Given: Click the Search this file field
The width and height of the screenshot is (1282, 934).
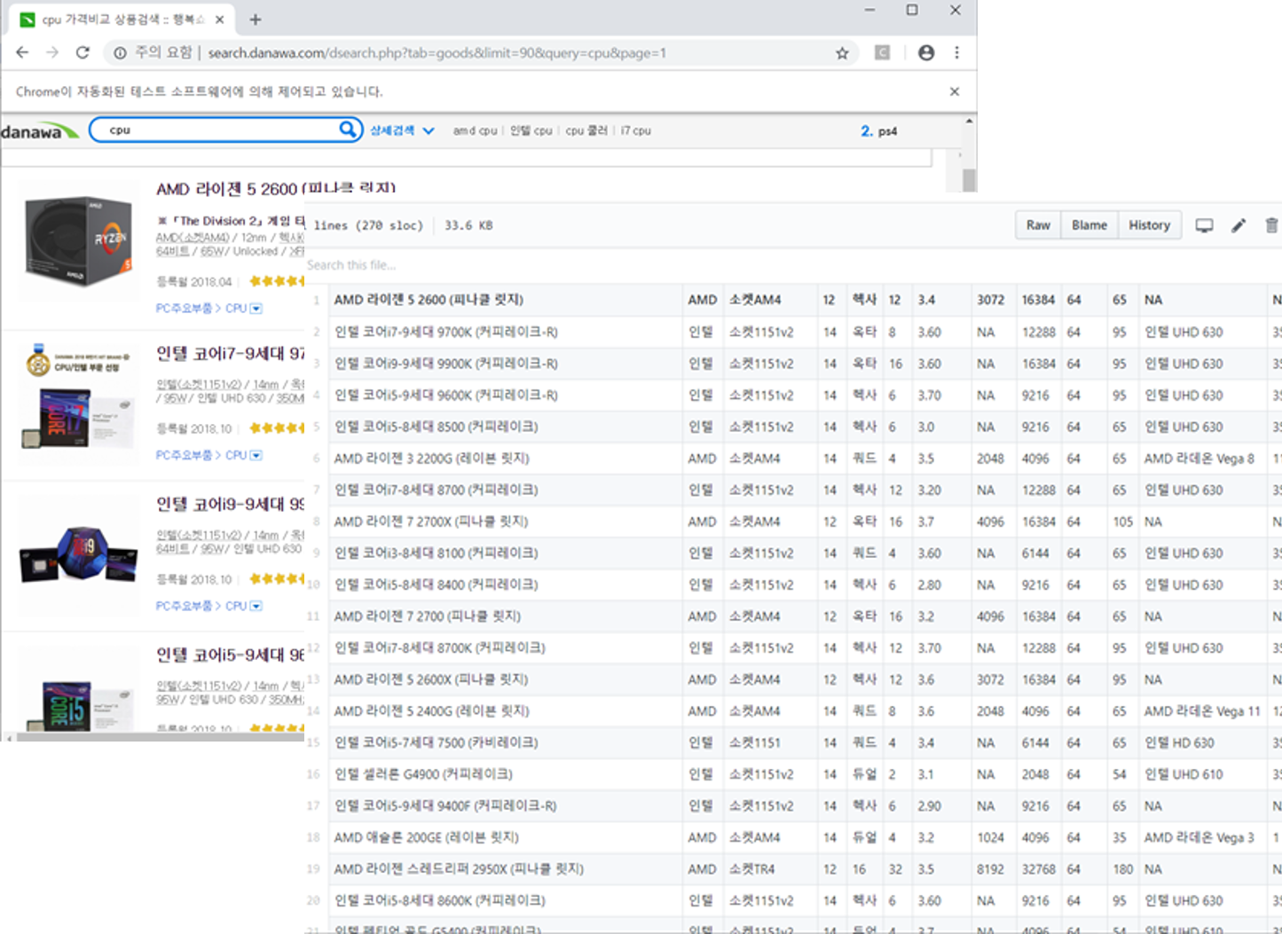Looking at the screenshot, I should point(351,265).
